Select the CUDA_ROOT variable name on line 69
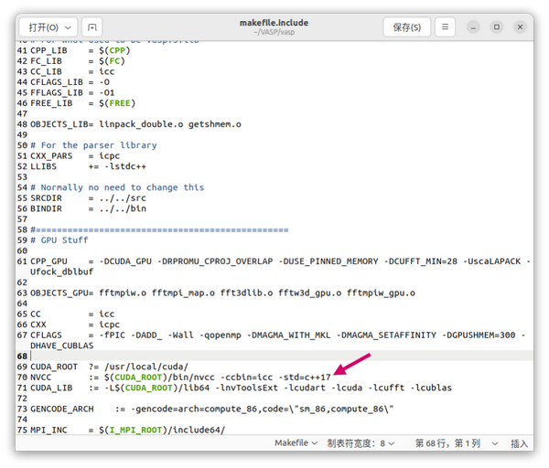 click(x=54, y=367)
